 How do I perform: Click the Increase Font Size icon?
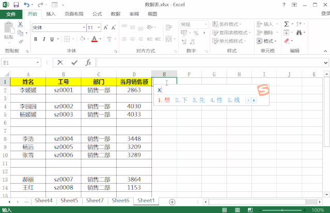pos(106,27)
